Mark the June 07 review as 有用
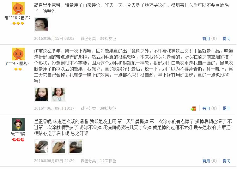 click(x=210, y=161)
